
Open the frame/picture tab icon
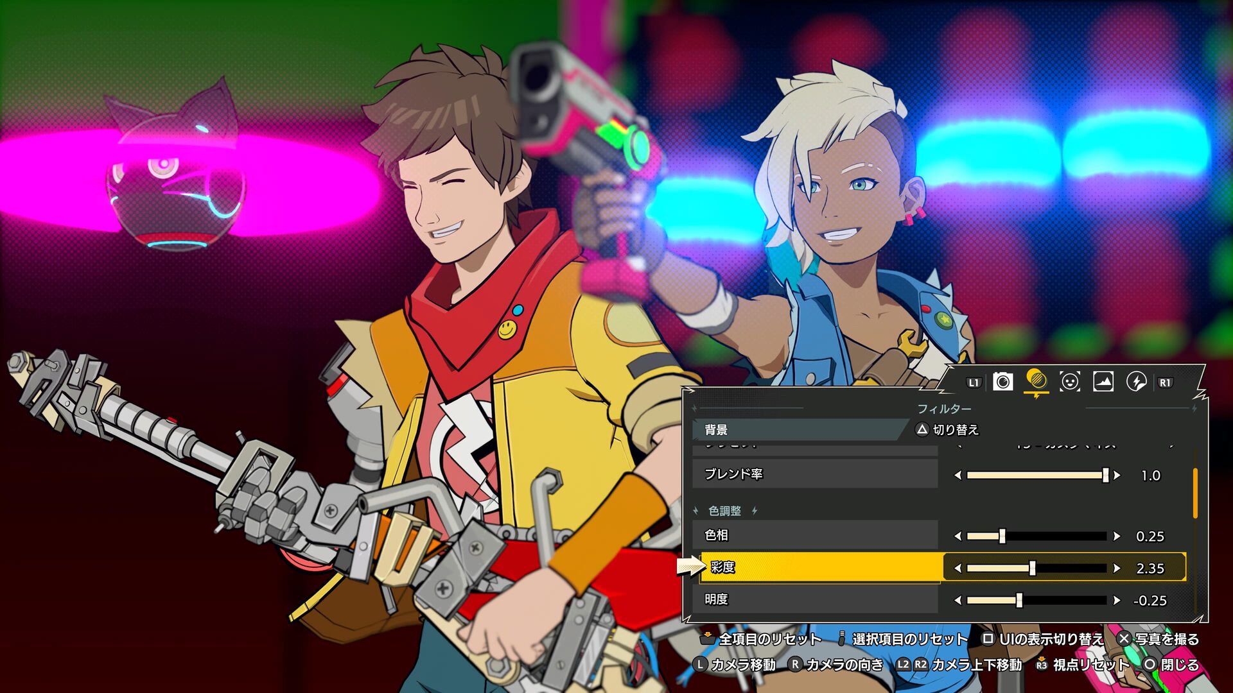pos(1103,382)
